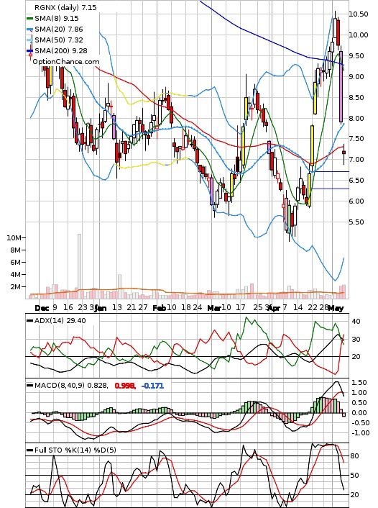Click the 9.50 price axis label

pos(356,55)
